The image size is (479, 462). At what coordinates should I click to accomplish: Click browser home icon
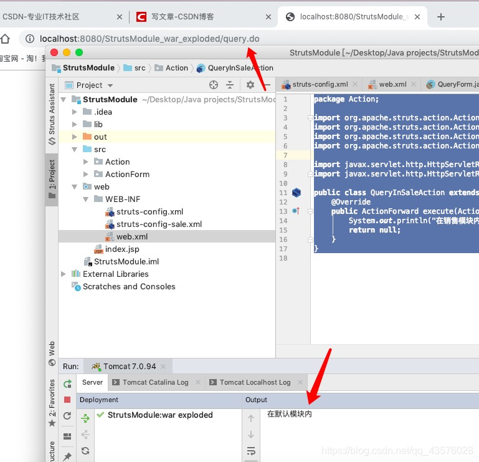(x=5, y=39)
